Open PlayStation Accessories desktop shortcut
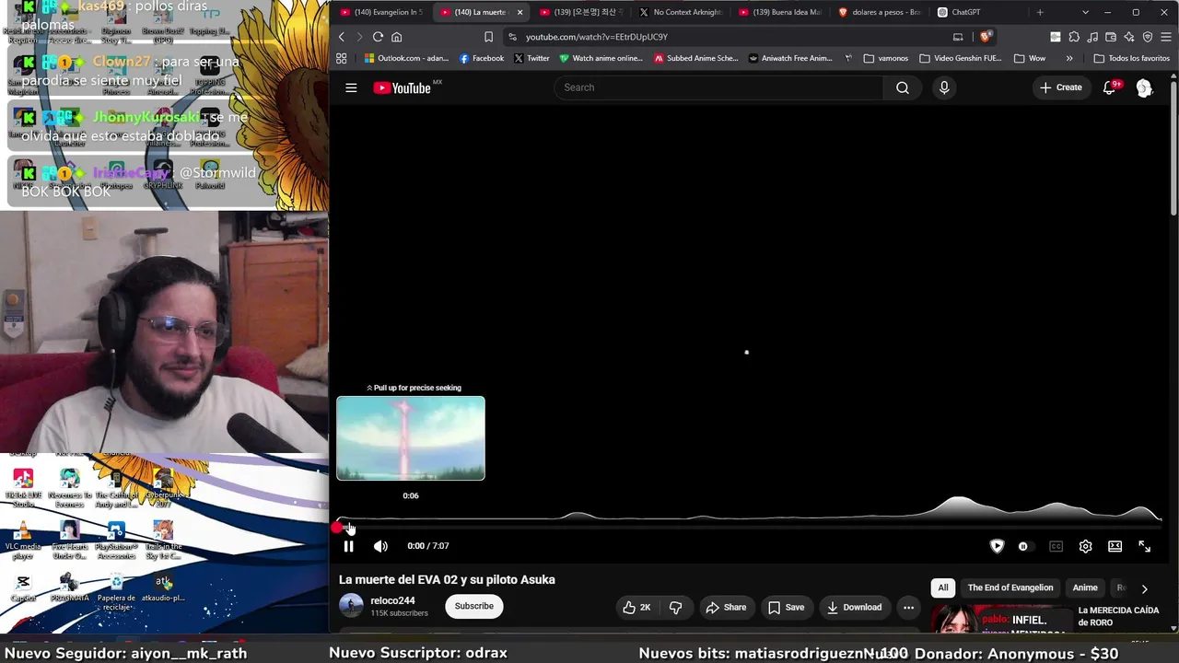This screenshot has height=663, width=1179. 116,540
